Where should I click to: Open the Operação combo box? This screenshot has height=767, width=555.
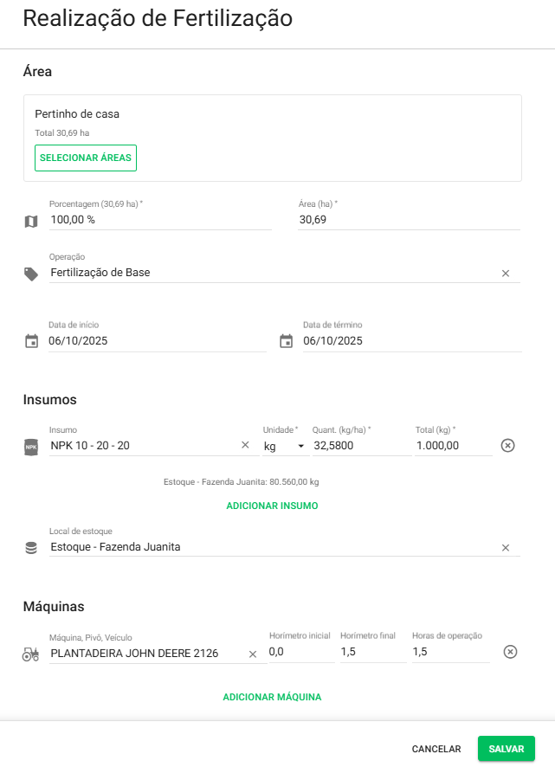pos(268,273)
